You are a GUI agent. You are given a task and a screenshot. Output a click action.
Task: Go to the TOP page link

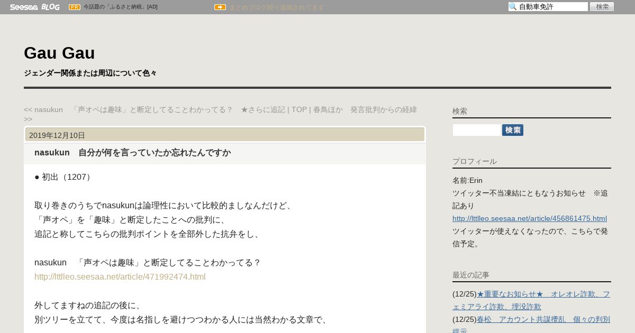(x=299, y=109)
